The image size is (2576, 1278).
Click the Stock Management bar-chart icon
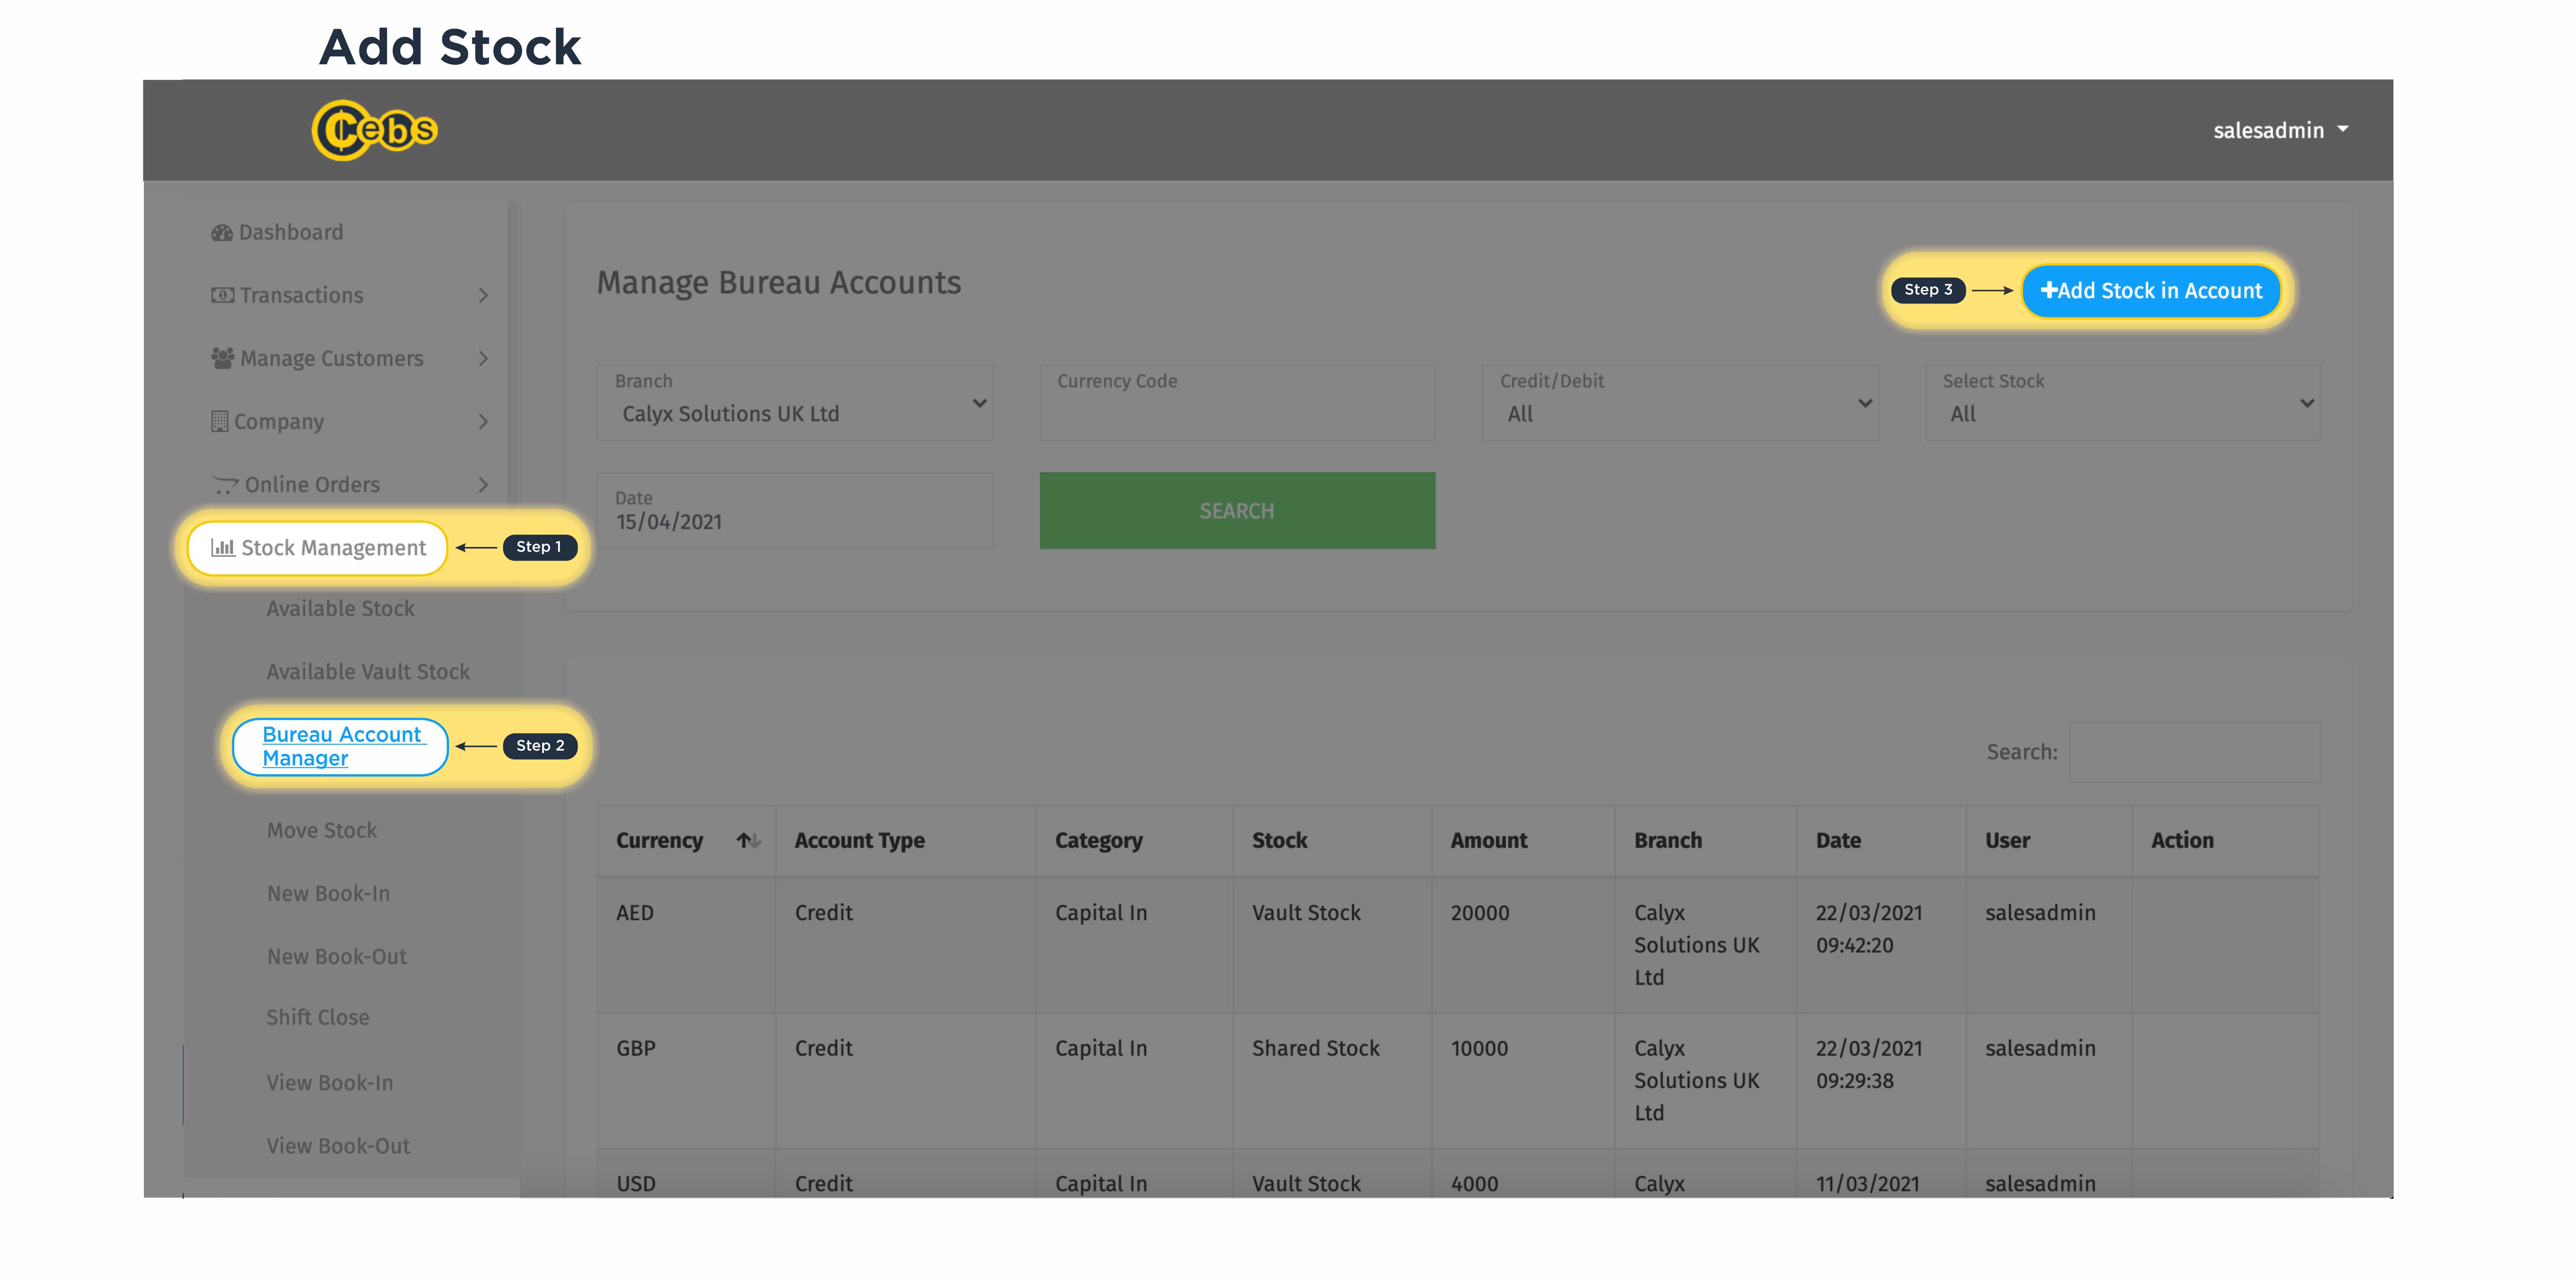point(224,548)
